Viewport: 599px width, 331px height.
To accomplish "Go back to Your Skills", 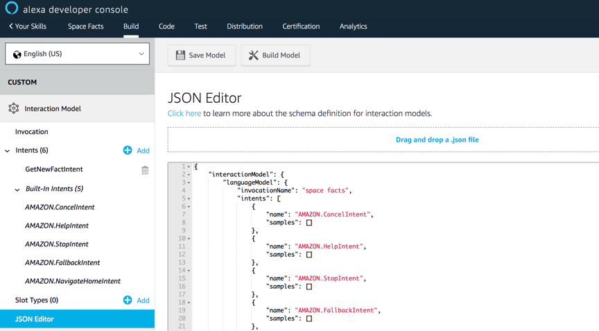I will click(28, 26).
